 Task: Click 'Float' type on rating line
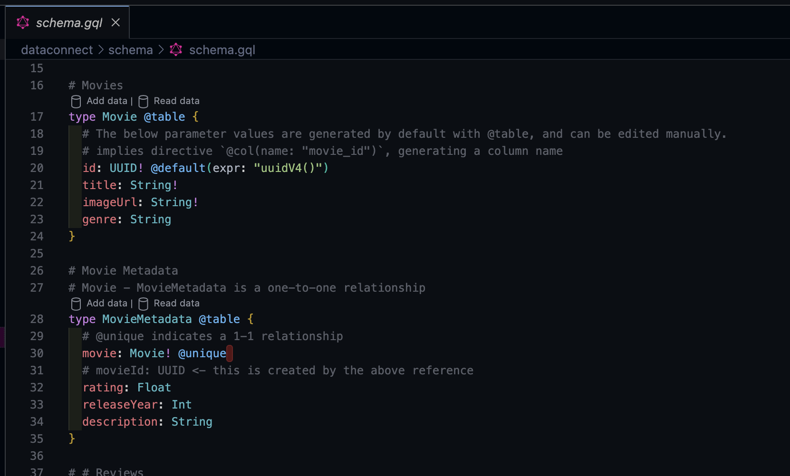click(x=154, y=388)
